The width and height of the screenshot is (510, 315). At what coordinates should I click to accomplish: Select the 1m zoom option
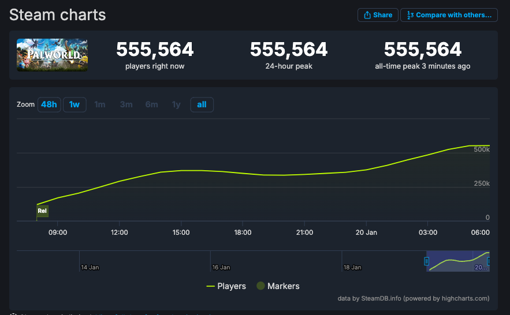[100, 104]
